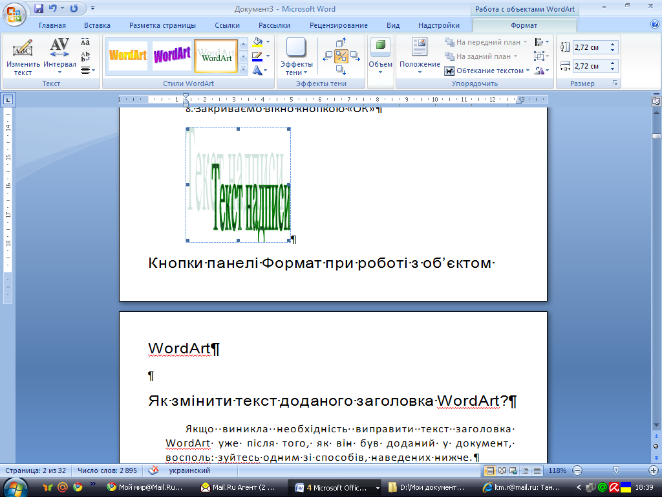Open the Change WordArt Shape menu

coord(260,71)
